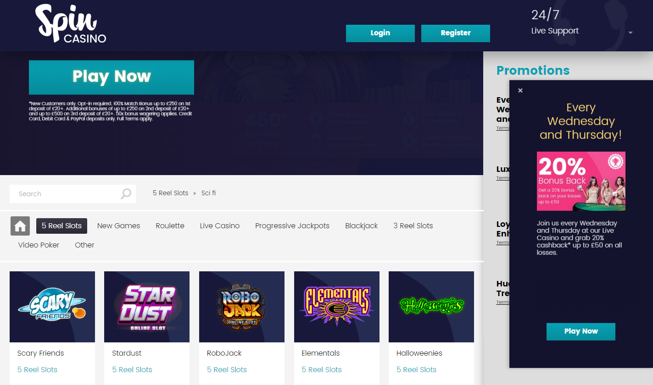Click 5 Reel Slots link under Elementals

[x=322, y=369]
